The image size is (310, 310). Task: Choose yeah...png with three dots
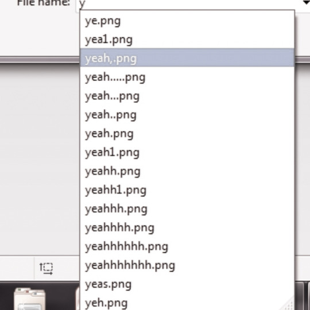[x=187, y=95]
